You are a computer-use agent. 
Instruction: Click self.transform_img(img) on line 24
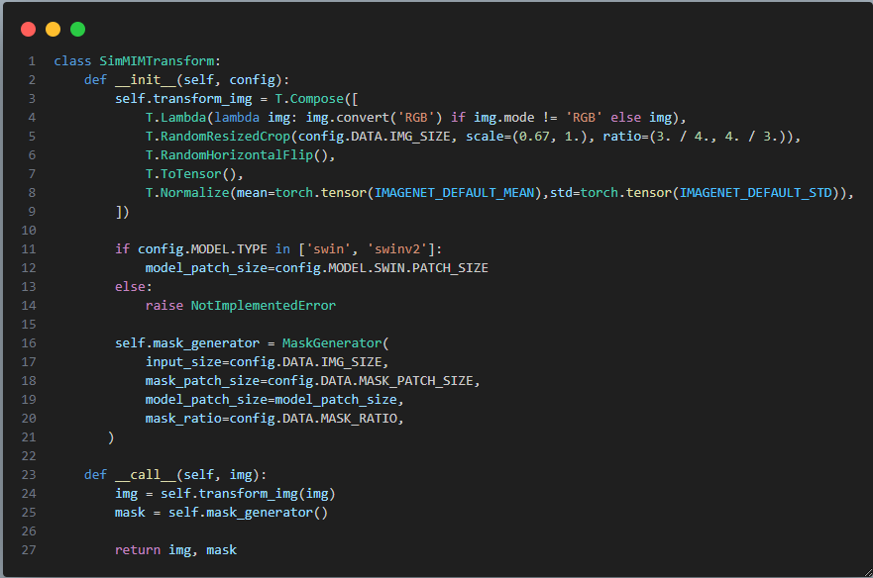pos(248,494)
